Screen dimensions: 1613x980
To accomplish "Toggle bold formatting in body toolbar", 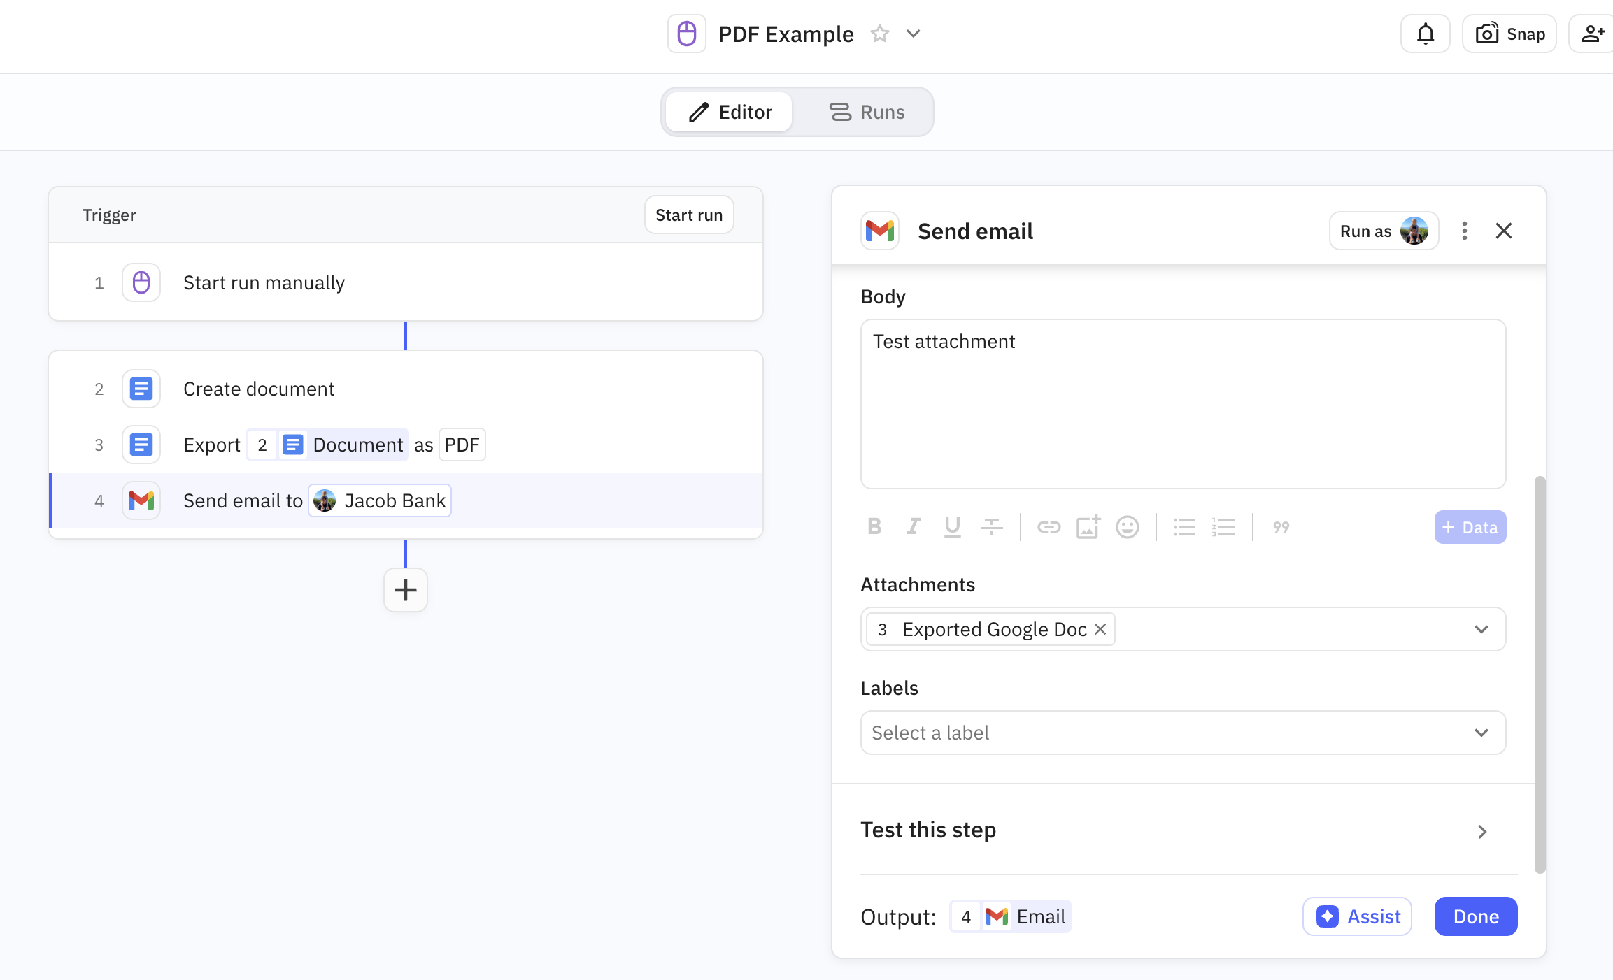I will click(874, 526).
